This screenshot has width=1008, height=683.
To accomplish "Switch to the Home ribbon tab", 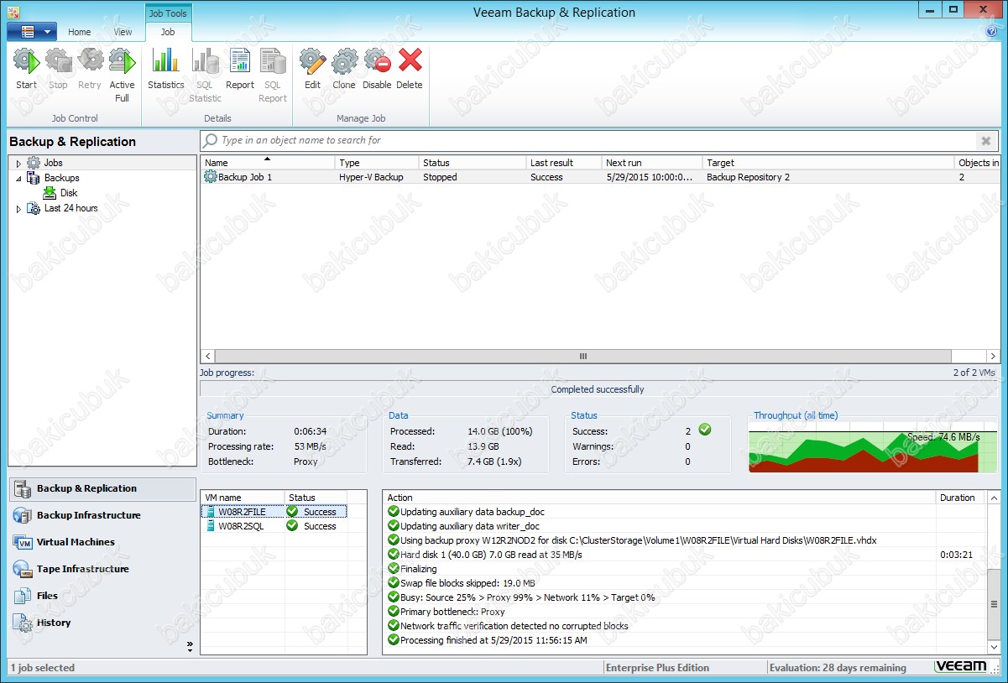I will coord(80,32).
